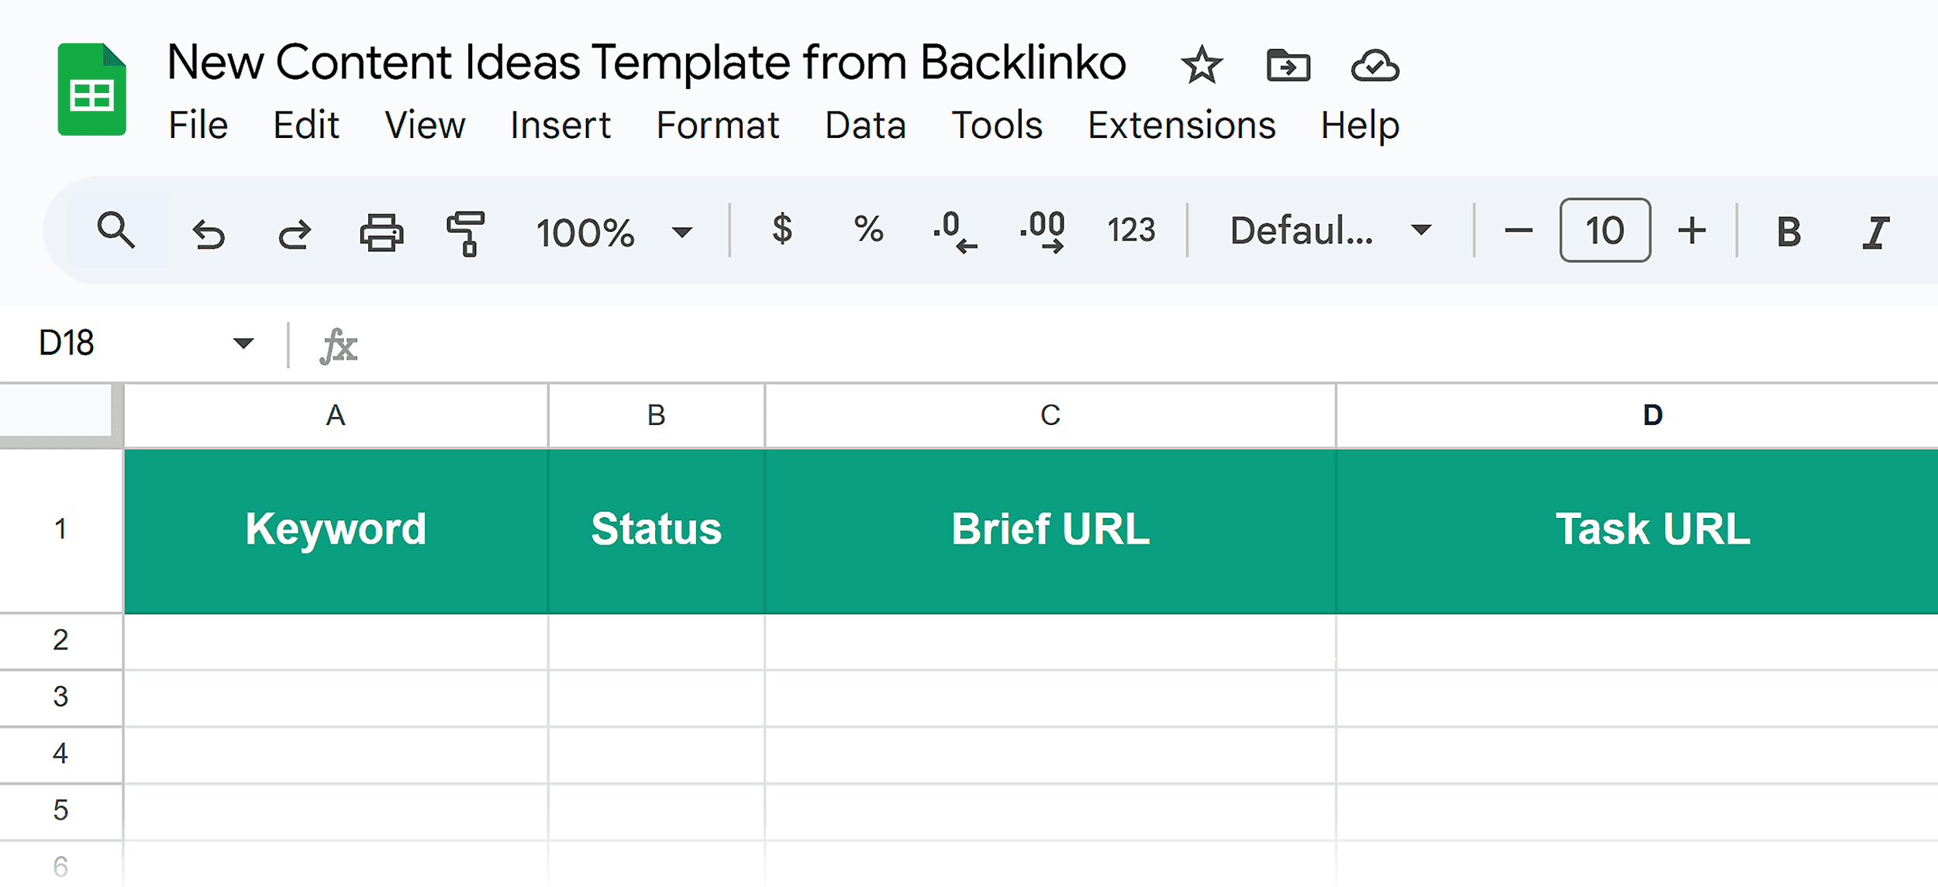Click the Redo icon
Image resolution: width=1938 pixels, height=887 pixels.
(x=295, y=230)
